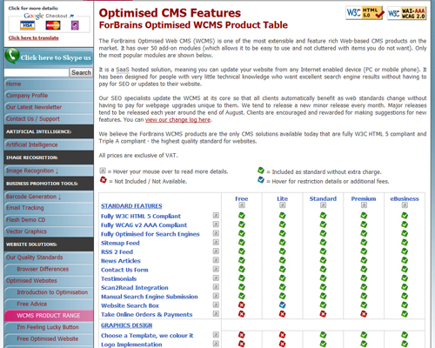Click the sidebar search input field
The image size is (435, 348).
pos(37,72)
